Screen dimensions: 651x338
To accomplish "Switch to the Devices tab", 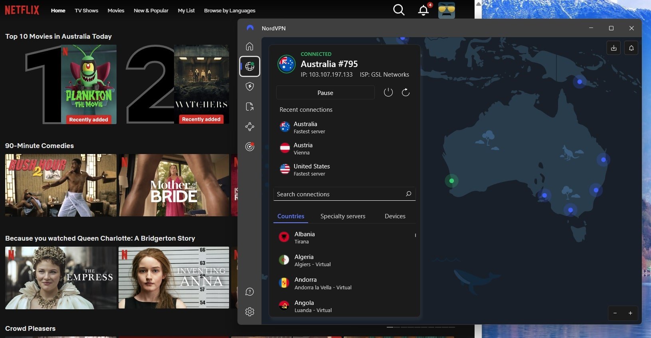I will [395, 216].
